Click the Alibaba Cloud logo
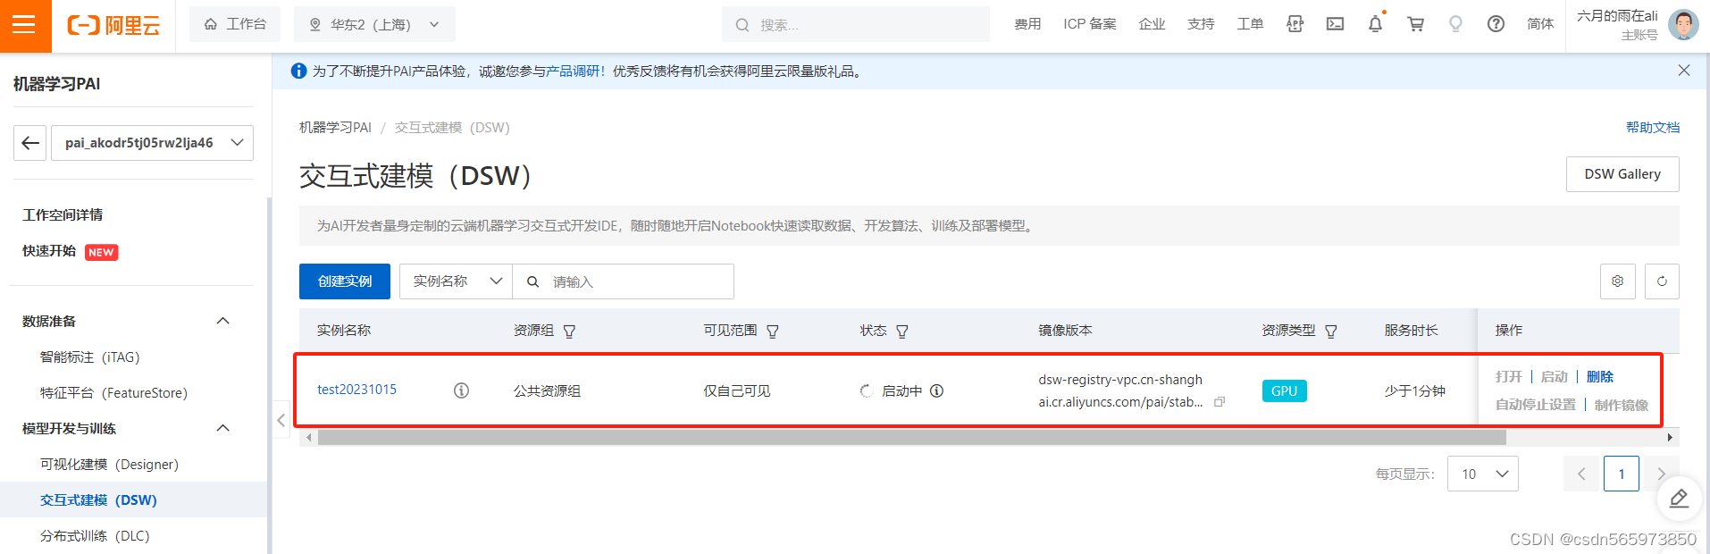 point(113,25)
